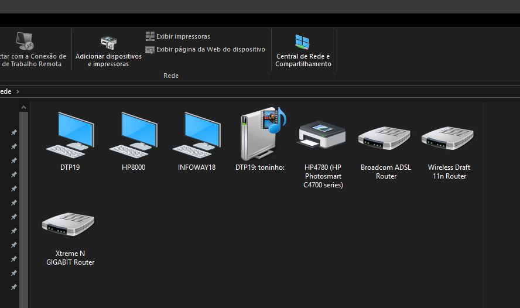520x308 pixels.
Task: Select the INFOWAY18 computer icon
Action: point(197,135)
